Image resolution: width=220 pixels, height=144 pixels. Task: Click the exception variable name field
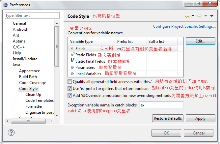pos(161,105)
